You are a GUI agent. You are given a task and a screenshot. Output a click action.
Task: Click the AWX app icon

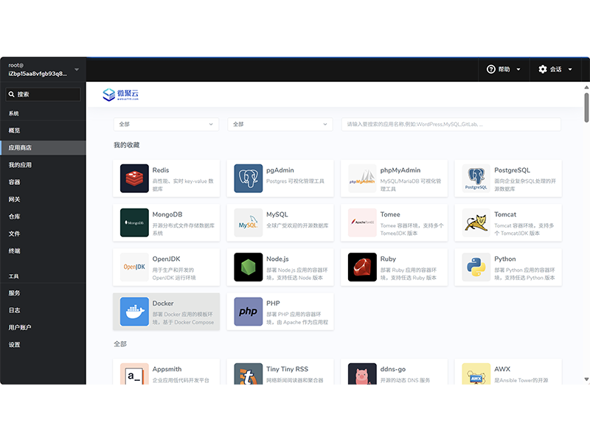476,373
